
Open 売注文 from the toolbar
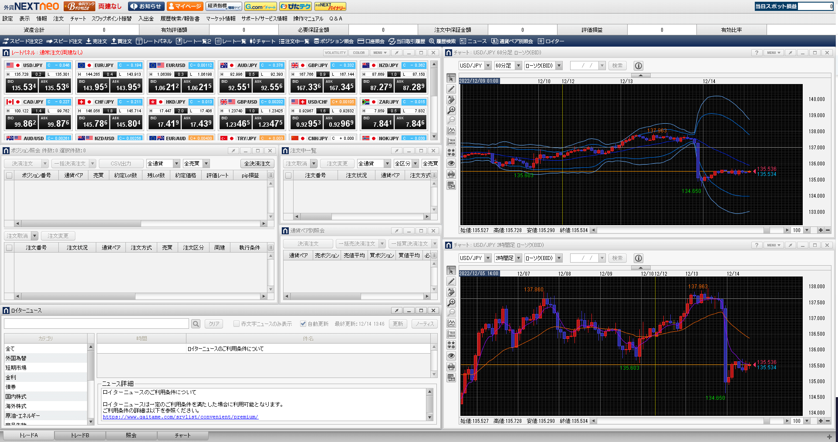96,41
